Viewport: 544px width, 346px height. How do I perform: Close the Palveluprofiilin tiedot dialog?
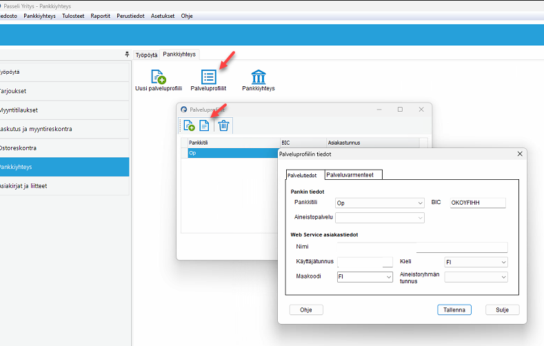tap(520, 154)
